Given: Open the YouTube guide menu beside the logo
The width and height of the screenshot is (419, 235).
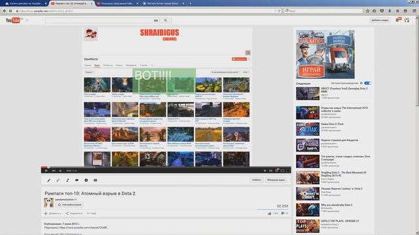Looking at the screenshot, I should click(x=27, y=20).
